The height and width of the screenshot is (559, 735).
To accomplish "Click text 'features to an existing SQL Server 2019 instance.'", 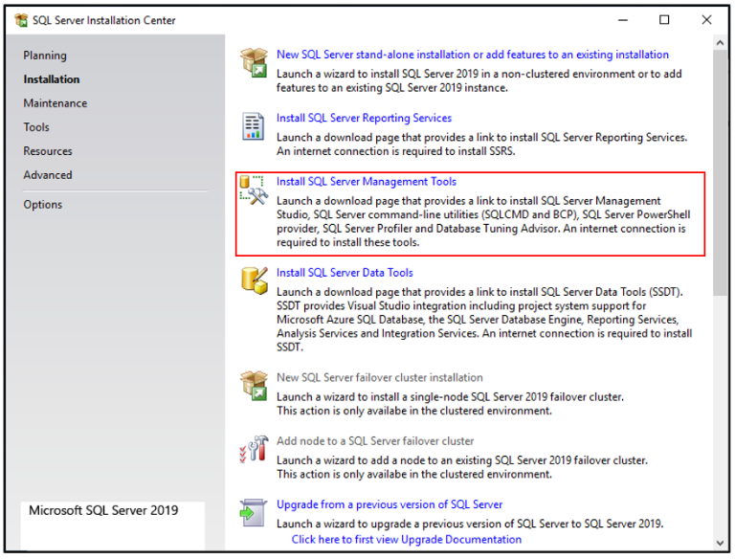I will click(x=391, y=88).
